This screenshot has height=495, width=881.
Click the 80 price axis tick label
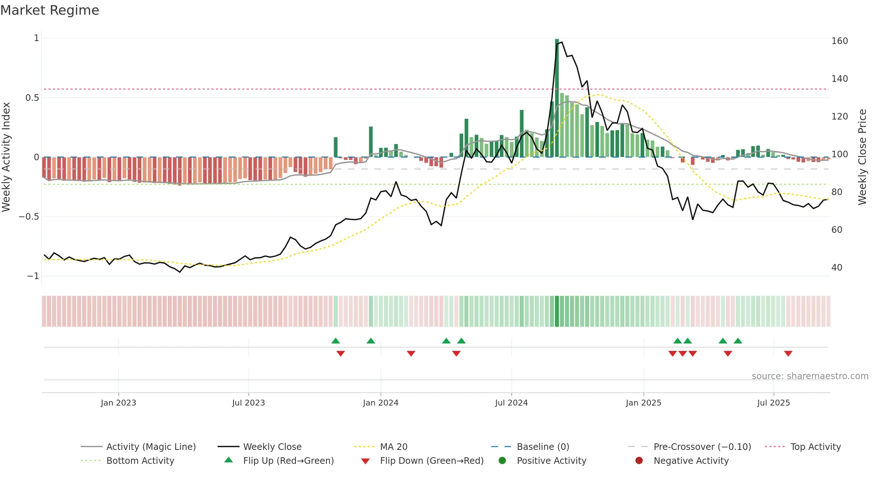point(837,192)
